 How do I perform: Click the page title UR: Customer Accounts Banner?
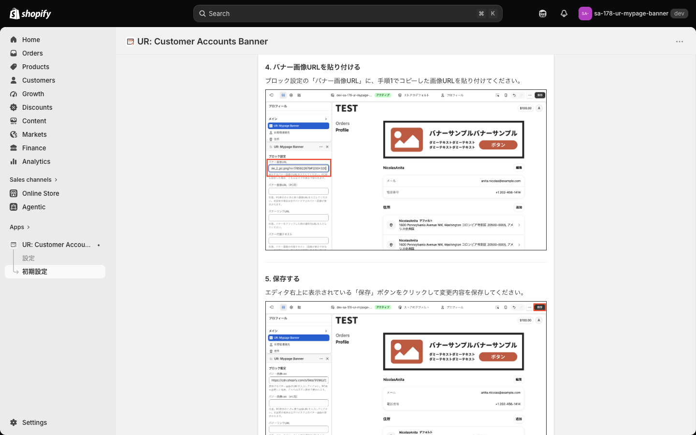click(x=203, y=42)
